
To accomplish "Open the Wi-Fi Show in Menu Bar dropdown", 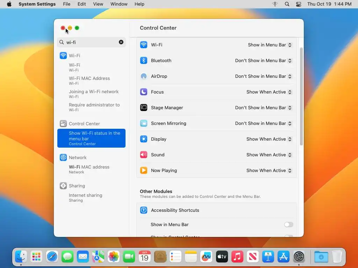I will tap(270, 45).
